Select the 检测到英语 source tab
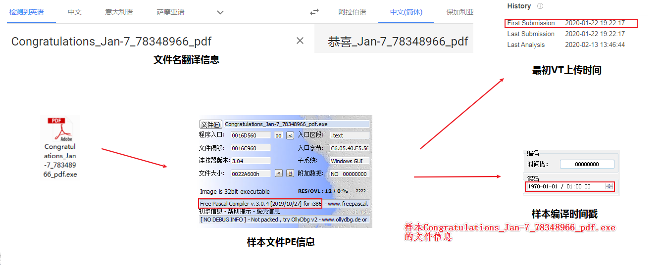Screen dimensions: 661x265 tap(26, 12)
